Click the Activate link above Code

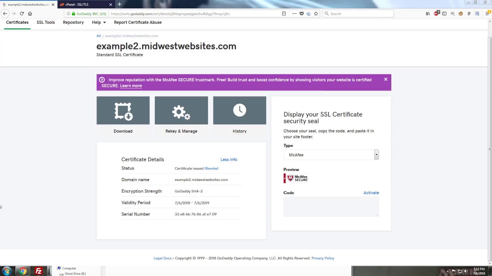[x=371, y=193]
